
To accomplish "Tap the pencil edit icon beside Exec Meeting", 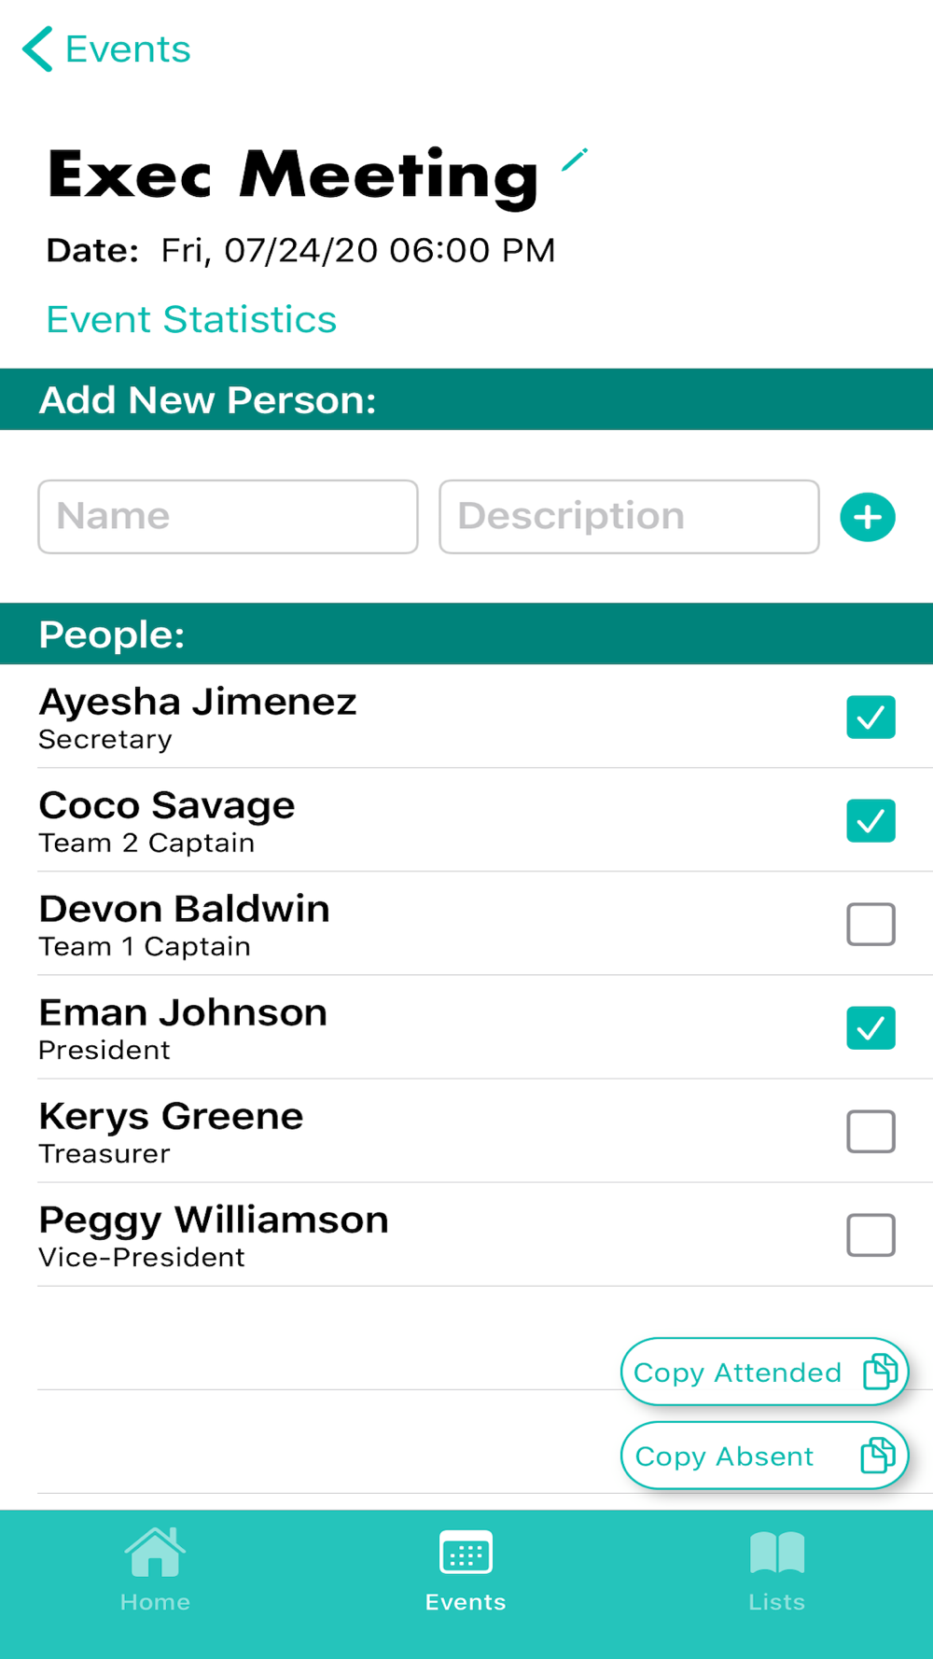I will 575,160.
